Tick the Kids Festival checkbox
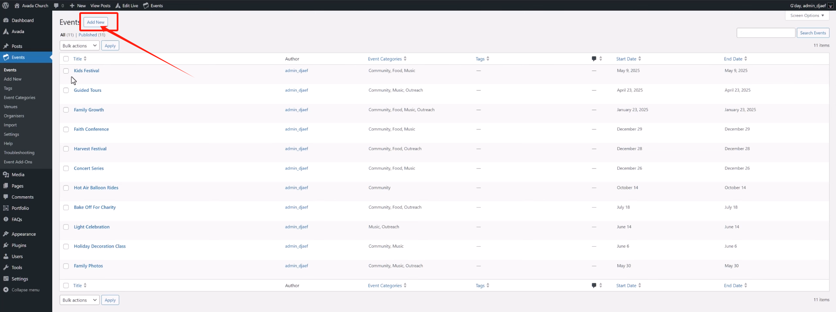 tap(66, 71)
